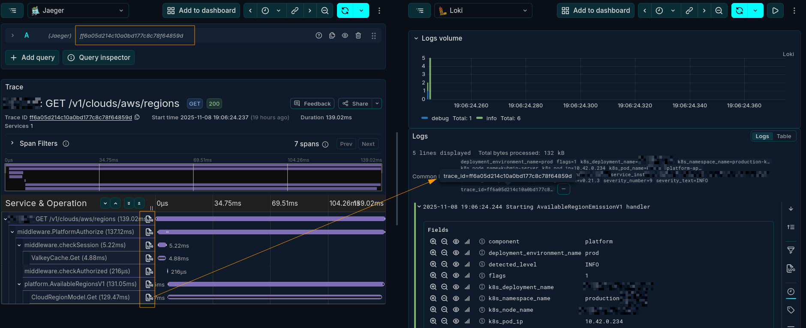Select the ValkeyCache.Get span bar

point(162,258)
